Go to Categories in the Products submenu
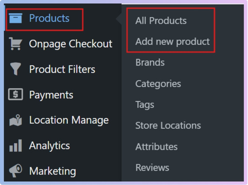Viewport: 248px width, 185px height. [x=158, y=84]
